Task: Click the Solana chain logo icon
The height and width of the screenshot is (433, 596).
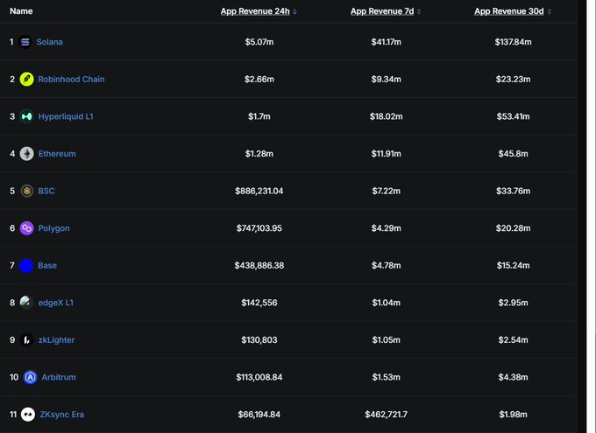Action: (x=25, y=42)
